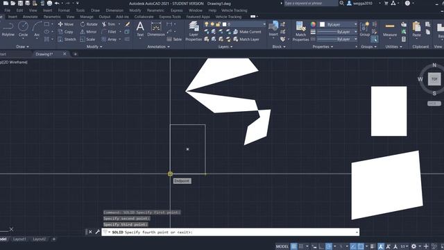Click MODEL space button in status bar
The image size is (444, 250).
(x=282, y=247)
